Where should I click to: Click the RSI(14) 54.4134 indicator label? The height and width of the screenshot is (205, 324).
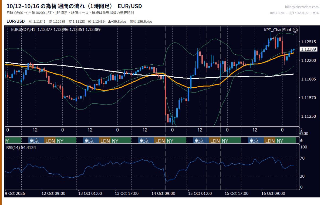click(21, 147)
